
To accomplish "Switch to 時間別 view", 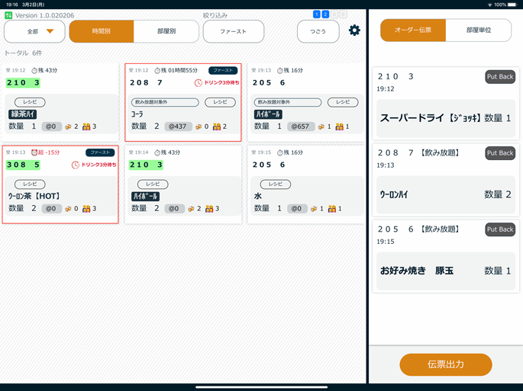I will click(x=102, y=31).
